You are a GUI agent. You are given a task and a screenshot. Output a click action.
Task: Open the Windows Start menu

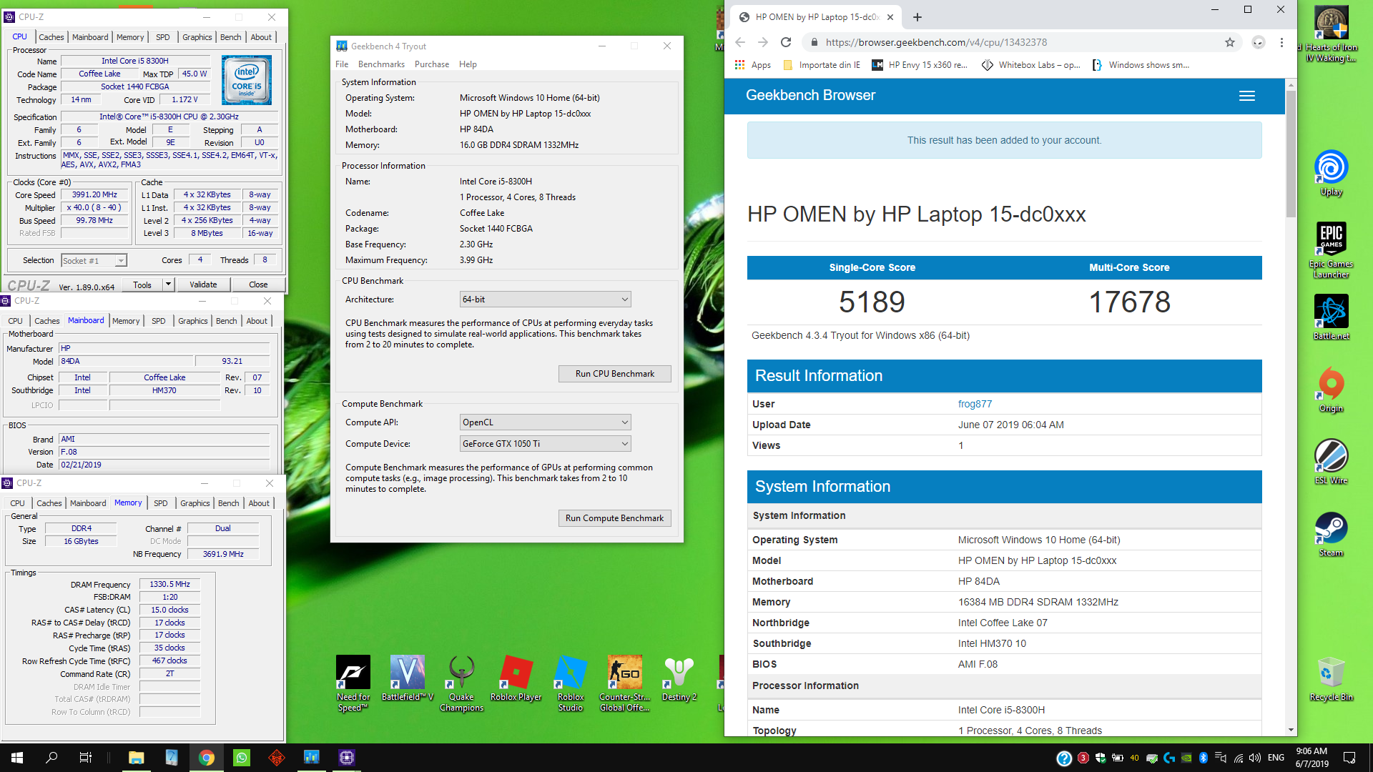tap(17, 758)
